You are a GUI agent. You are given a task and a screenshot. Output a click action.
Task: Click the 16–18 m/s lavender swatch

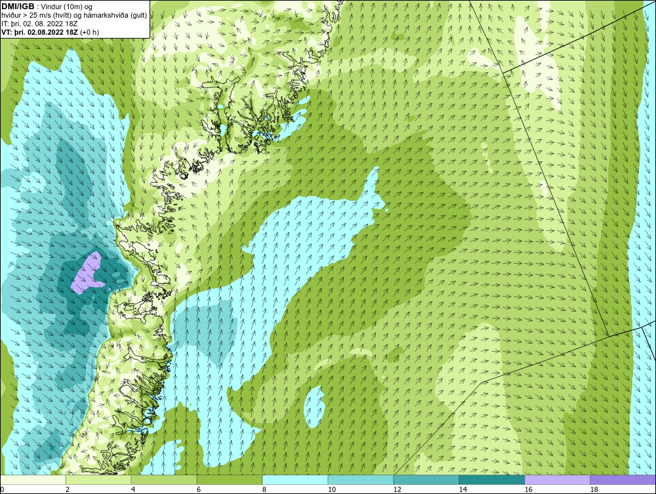pos(557,480)
